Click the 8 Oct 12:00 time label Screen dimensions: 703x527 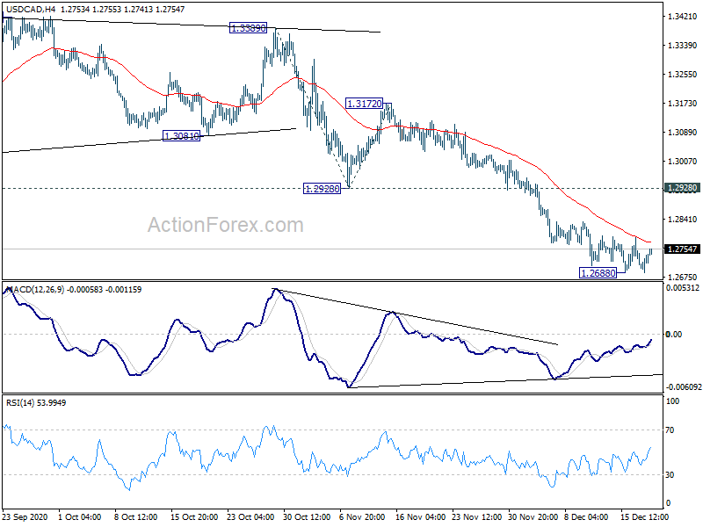(136, 516)
